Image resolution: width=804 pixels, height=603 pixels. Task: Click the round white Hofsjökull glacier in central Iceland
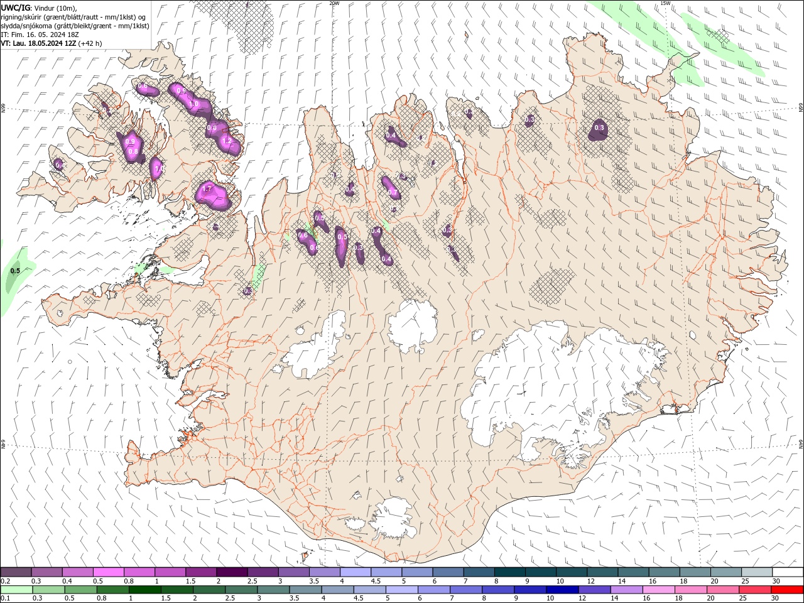click(x=413, y=326)
